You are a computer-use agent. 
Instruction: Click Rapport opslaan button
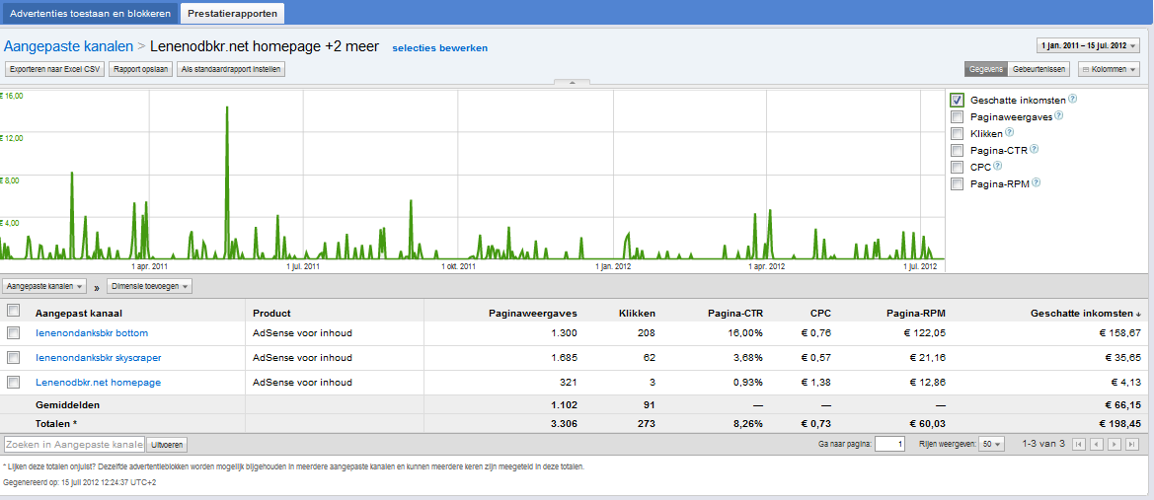tap(140, 69)
